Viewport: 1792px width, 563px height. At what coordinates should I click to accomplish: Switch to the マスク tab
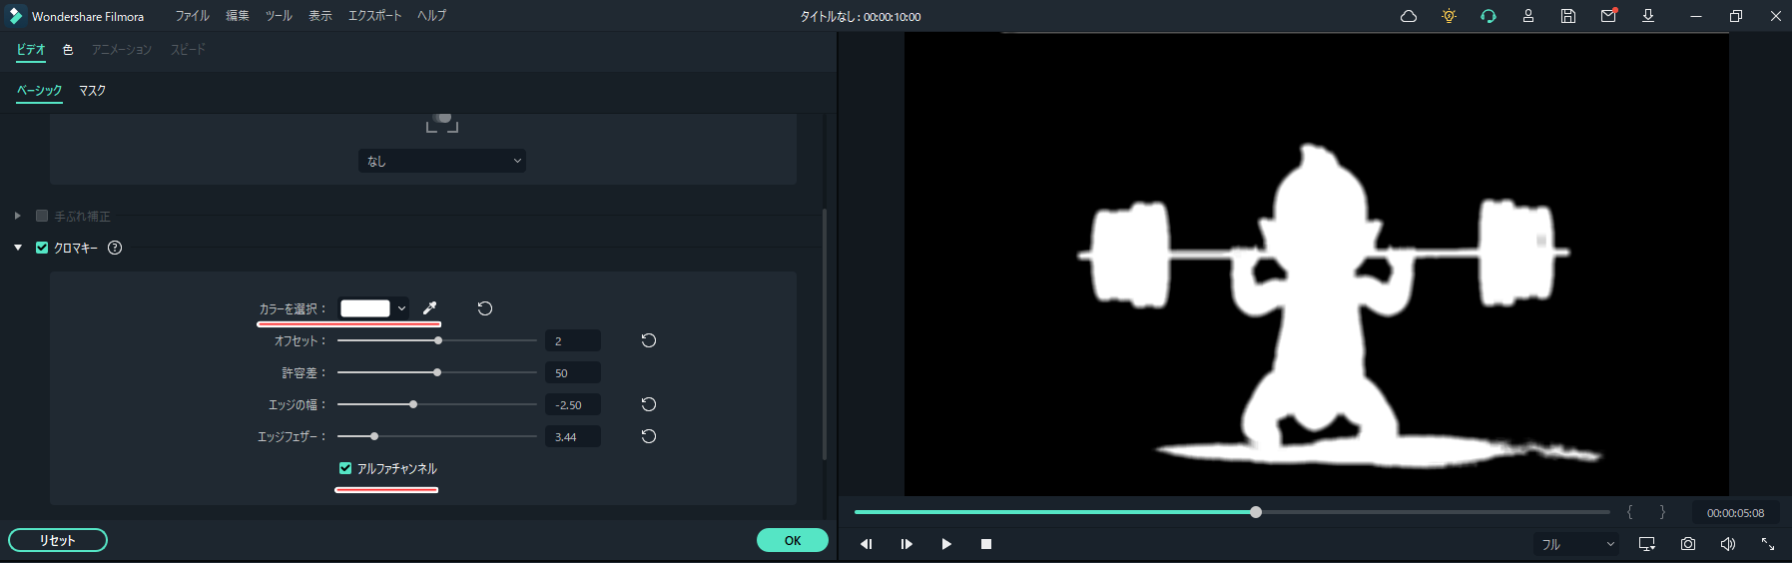coord(93,91)
